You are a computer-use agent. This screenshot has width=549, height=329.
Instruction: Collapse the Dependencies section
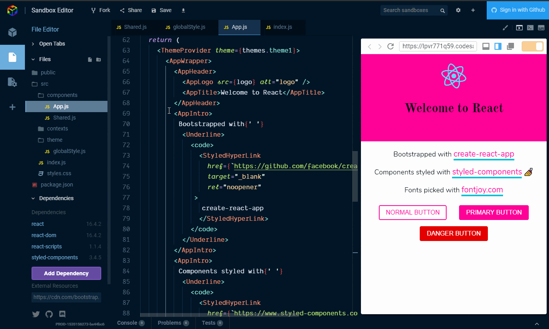(33, 199)
